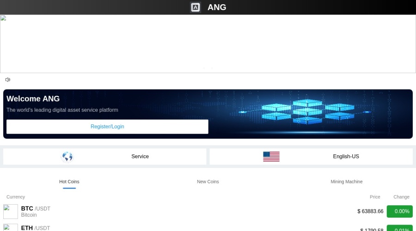This screenshot has width=416, height=231.
Task: Click the BTC price $ 63883.66
Action: (370, 212)
